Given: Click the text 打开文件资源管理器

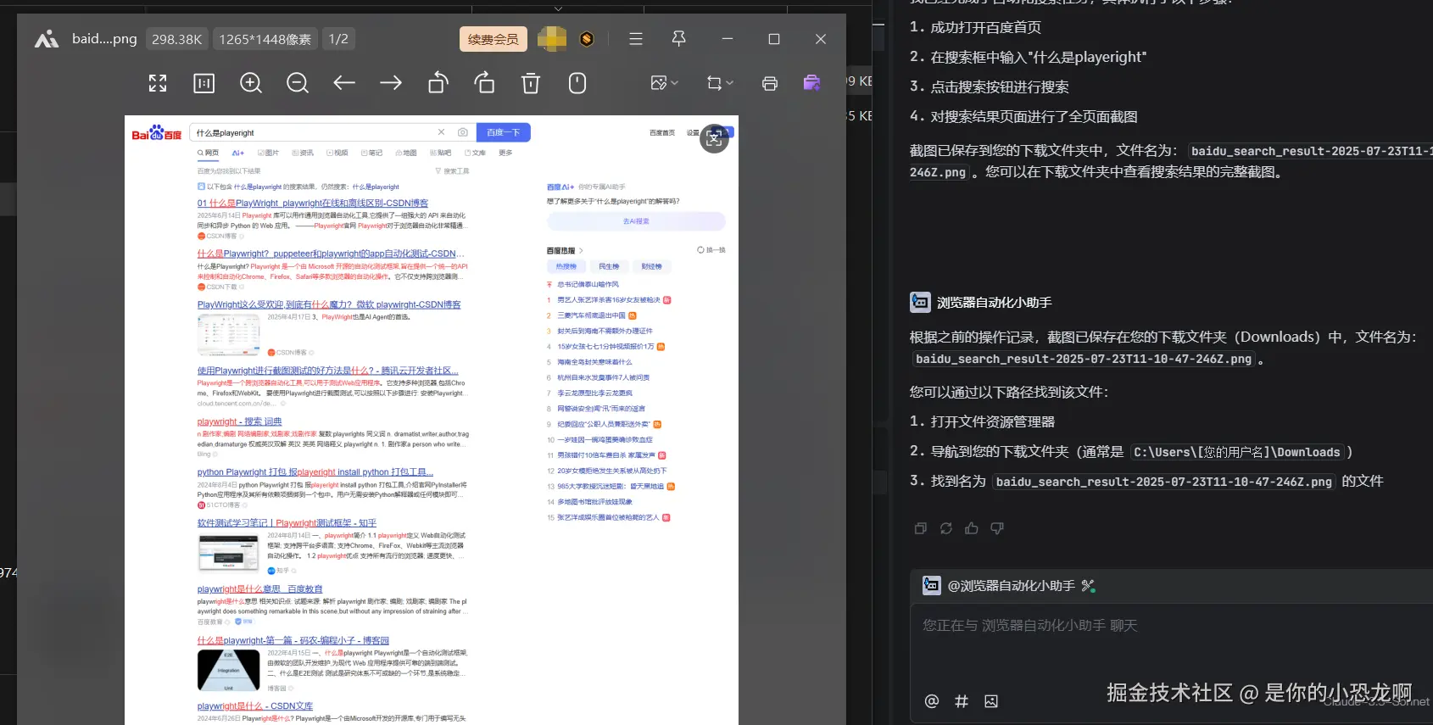Looking at the screenshot, I should click(993, 421).
